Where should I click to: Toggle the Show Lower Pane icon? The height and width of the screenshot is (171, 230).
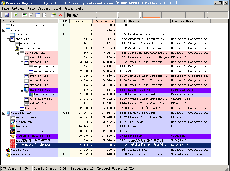pyautogui.click(x=38, y=15)
